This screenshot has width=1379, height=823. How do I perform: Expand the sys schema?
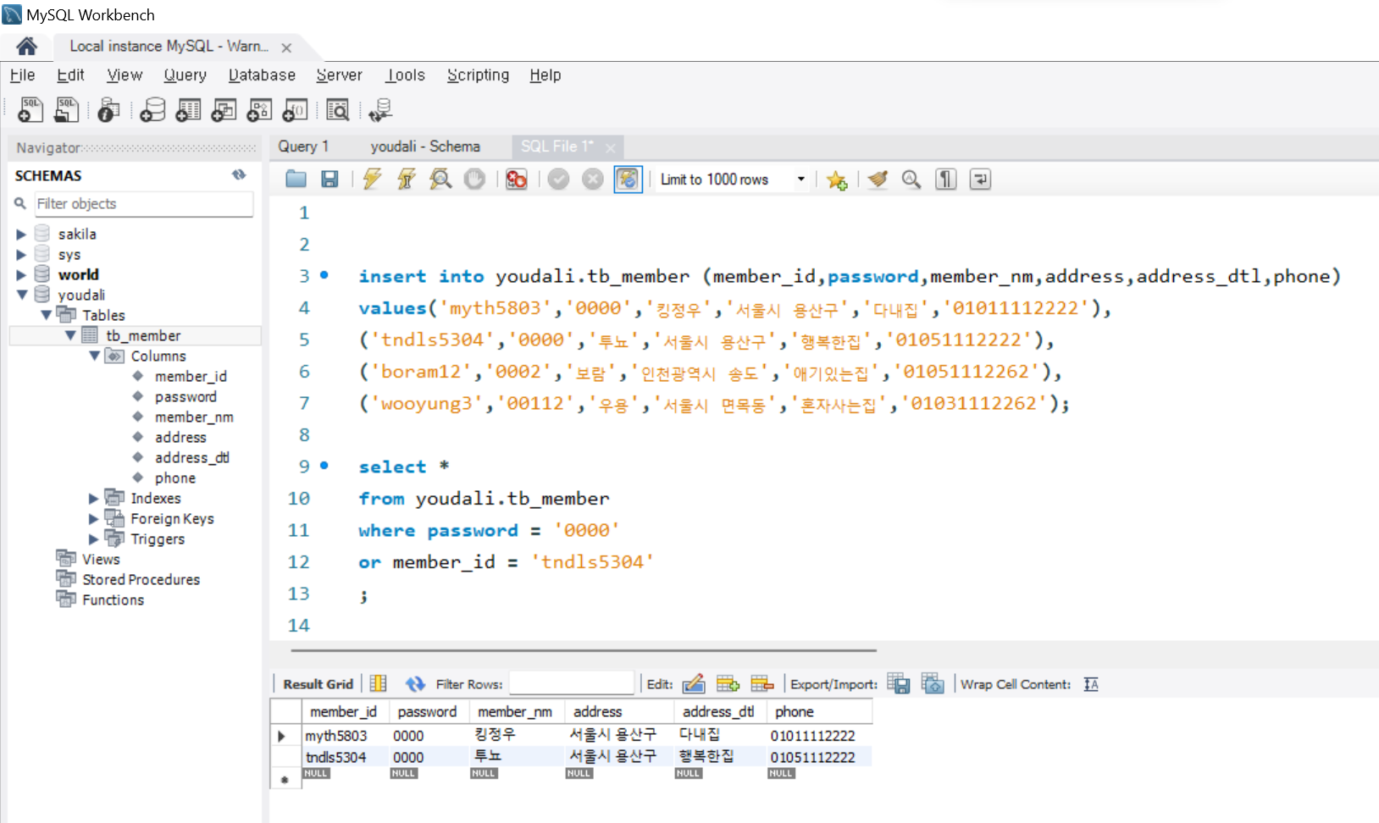tap(21, 254)
